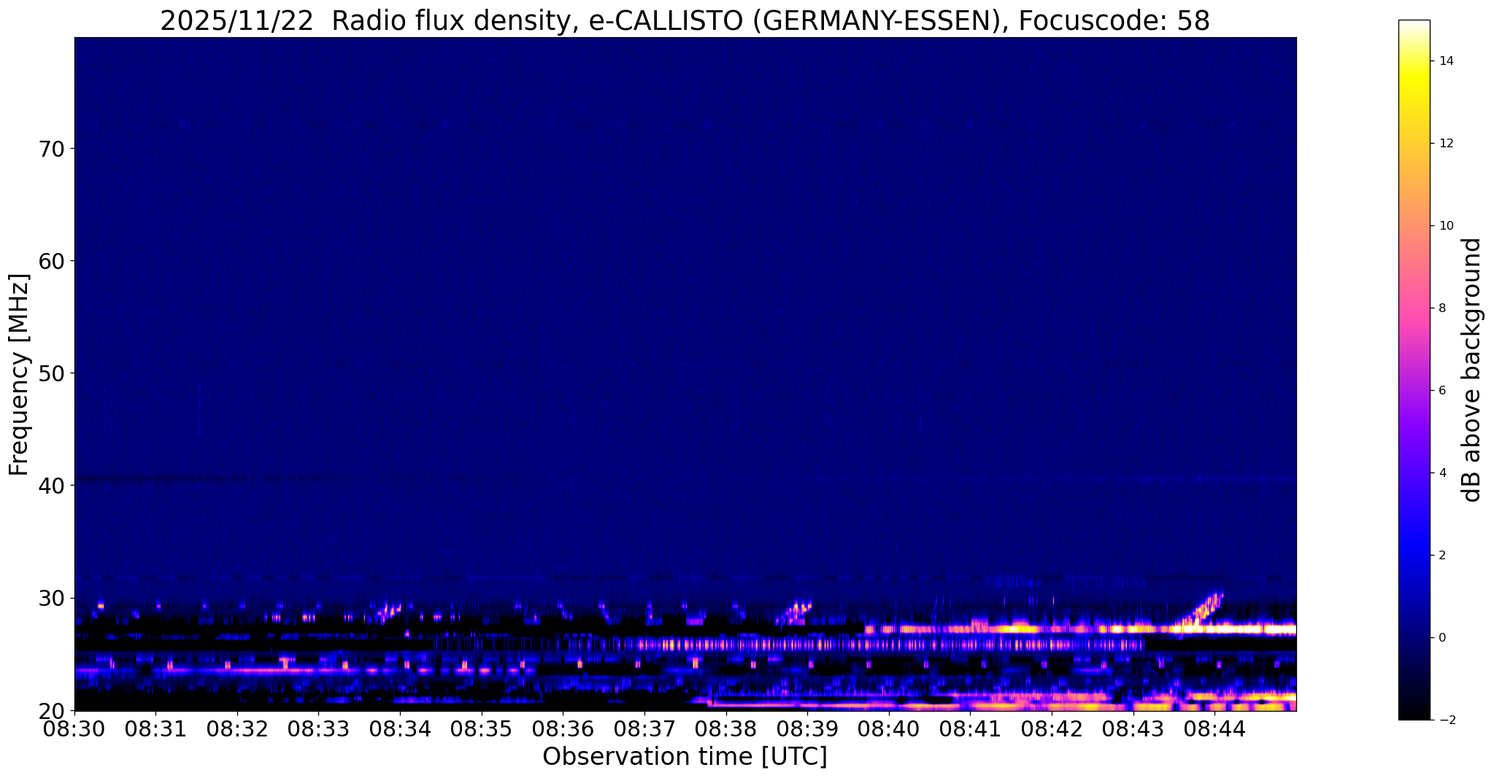Pick the 4 tick label on the colorbar
Image resolution: width=1494 pixels, height=778 pixels.
1442,473
